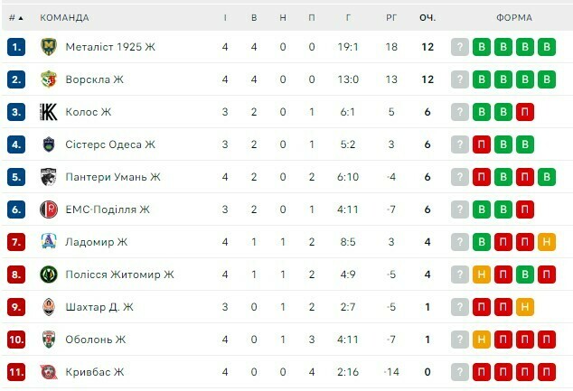
Task: Click the ЕМС-Поділля Ж team badge
Action: click(x=49, y=209)
